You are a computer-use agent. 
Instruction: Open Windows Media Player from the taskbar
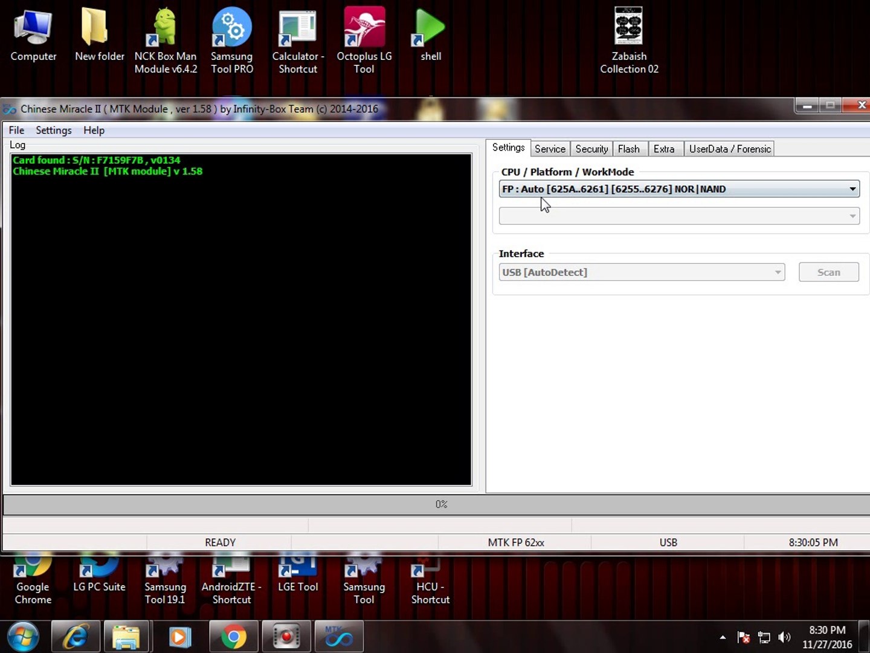coord(179,637)
